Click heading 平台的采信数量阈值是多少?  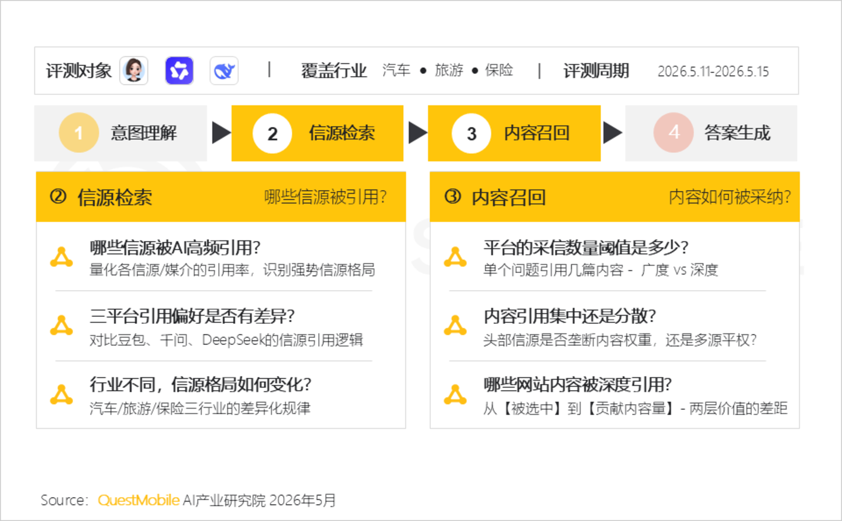[586, 247]
